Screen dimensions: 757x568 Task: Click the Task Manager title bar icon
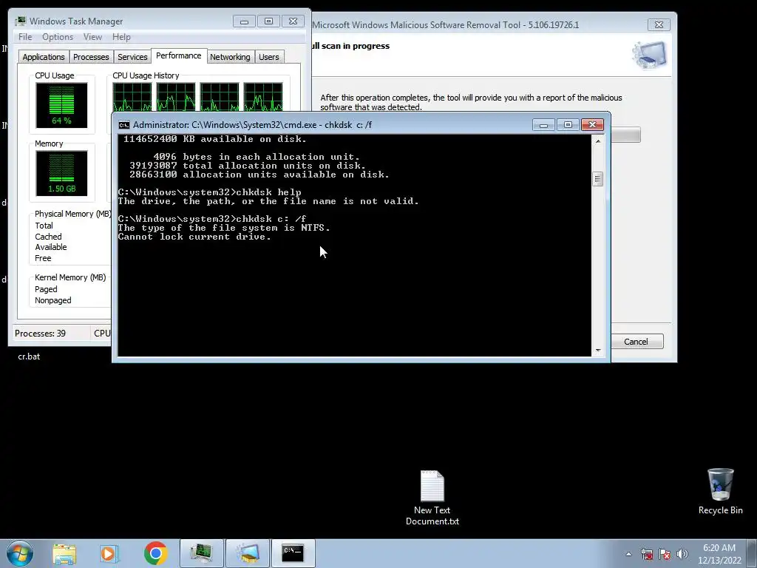(21, 21)
